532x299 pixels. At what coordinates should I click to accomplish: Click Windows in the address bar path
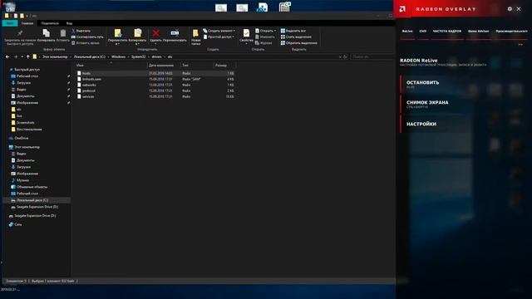click(x=118, y=57)
